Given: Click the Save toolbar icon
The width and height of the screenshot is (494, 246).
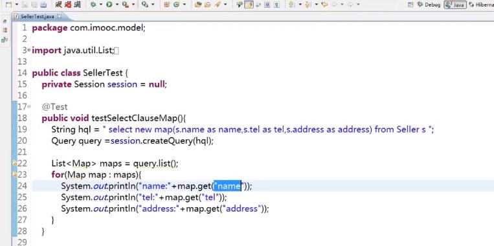Looking at the screenshot, I should coord(24,5).
